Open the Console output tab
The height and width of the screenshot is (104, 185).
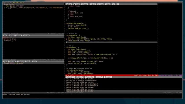[x=108, y=77]
